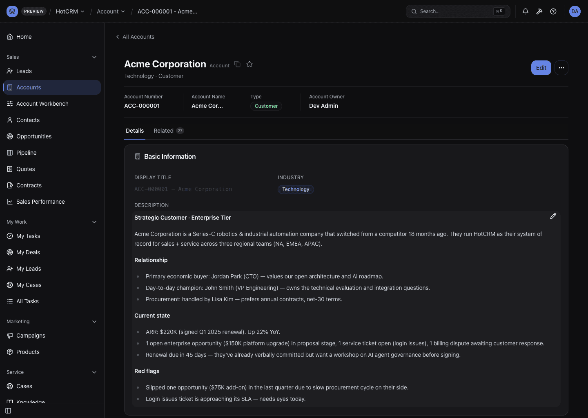
Task: Open My Cases
Action: (x=52, y=285)
